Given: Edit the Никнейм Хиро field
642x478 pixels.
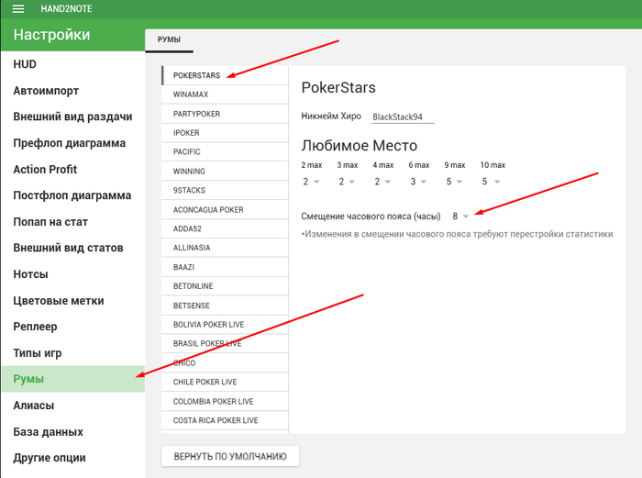Looking at the screenshot, I should (403, 117).
